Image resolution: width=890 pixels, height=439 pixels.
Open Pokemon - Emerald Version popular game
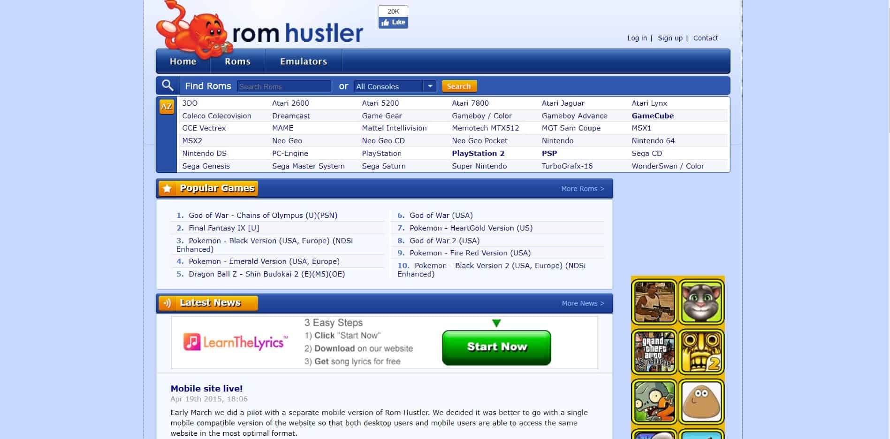click(264, 262)
